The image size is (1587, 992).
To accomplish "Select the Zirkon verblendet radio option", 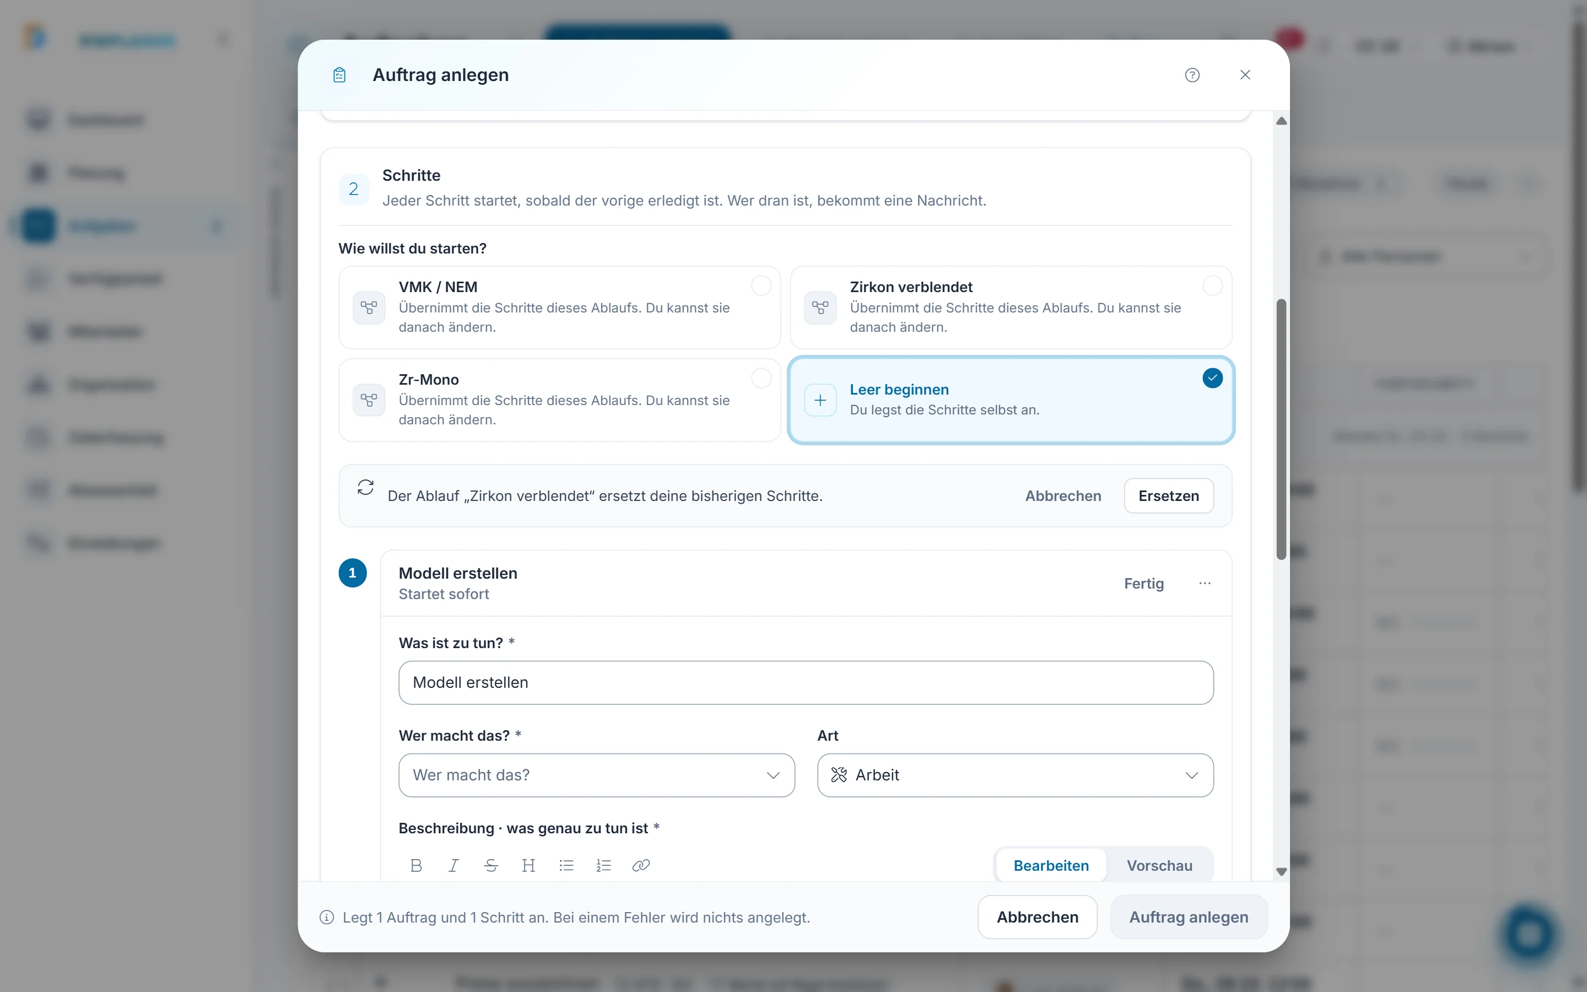I will 1212,285.
